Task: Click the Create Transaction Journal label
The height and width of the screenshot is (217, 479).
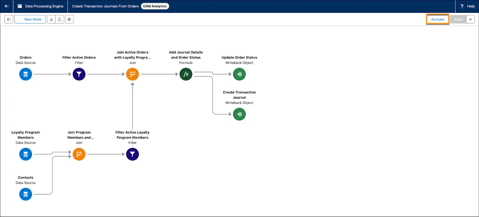Action: 239,95
